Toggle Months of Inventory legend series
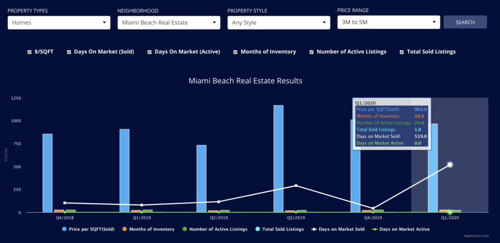 (x=148, y=229)
